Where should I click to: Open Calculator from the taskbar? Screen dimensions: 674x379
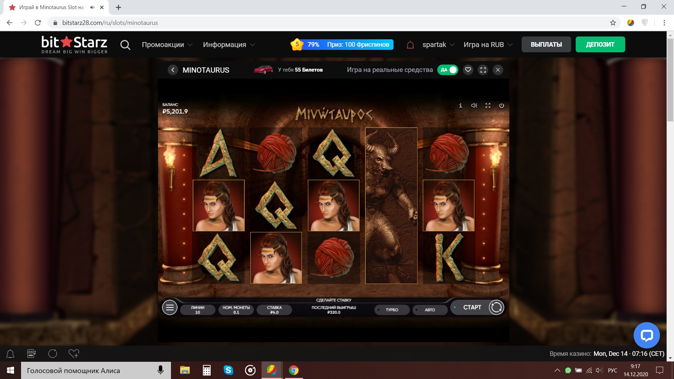coord(207,370)
